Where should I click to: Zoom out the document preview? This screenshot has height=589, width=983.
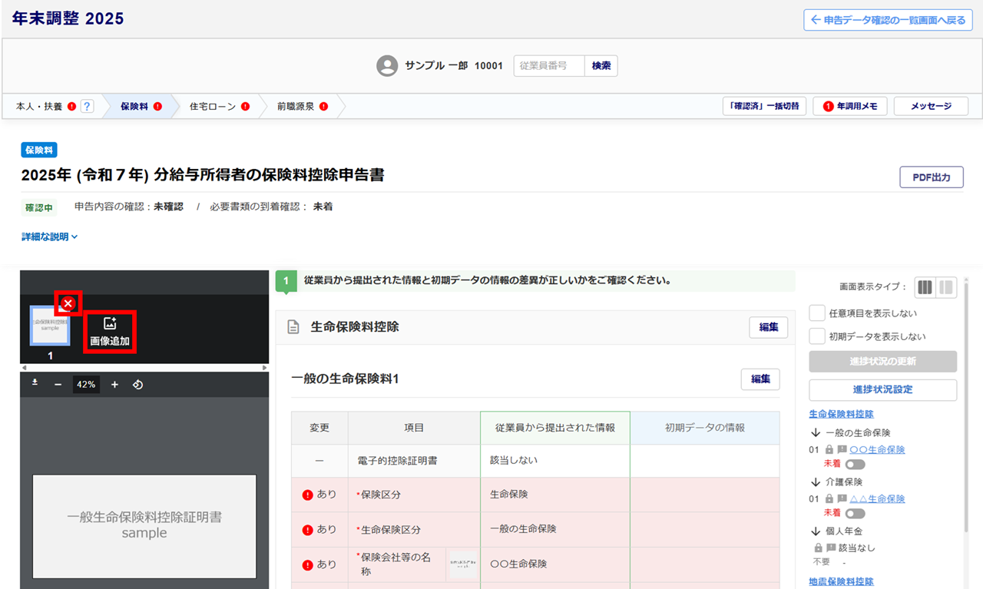tap(58, 385)
